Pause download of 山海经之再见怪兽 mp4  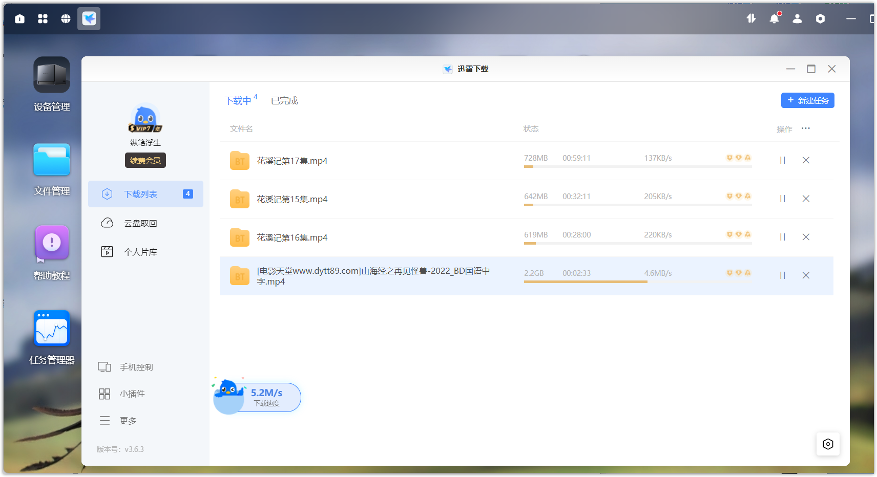pyautogui.click(x=783, y=275)
